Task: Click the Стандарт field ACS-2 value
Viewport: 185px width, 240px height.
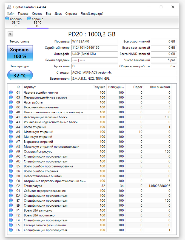Action: [x=124, y=73]
